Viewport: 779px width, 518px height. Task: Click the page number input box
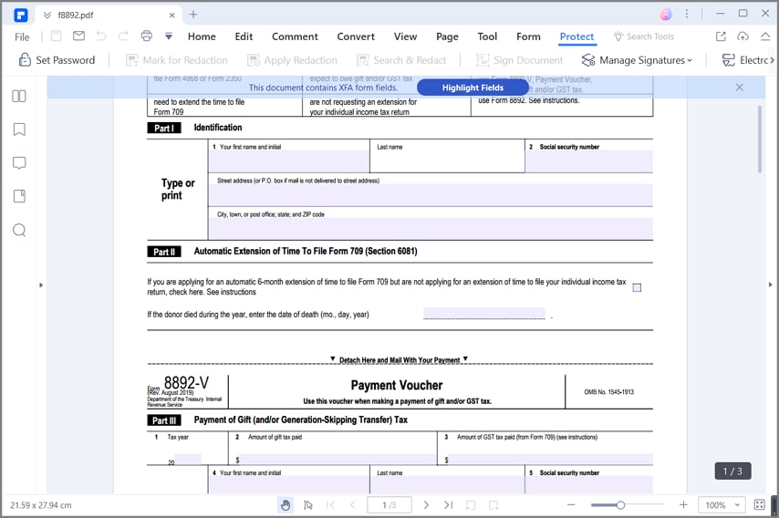[x=389, y=505]
